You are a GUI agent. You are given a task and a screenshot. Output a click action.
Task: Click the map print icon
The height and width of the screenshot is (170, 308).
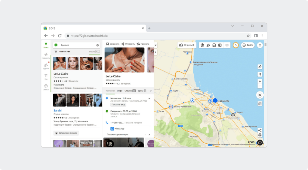pos(260,135)
